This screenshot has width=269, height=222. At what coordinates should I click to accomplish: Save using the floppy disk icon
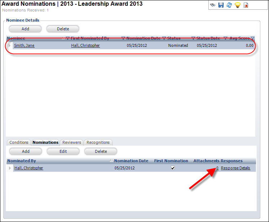(x=221, y=5)
